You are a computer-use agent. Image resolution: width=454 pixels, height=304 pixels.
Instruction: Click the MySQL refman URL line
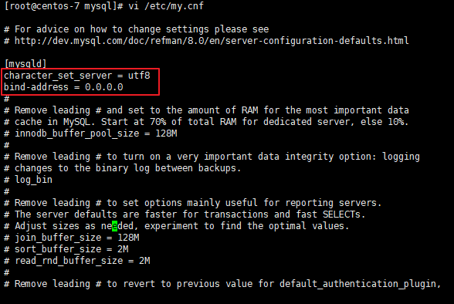click(206, 41)
